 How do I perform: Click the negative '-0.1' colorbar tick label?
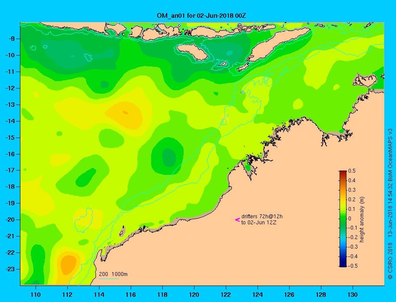pos(353,228)
